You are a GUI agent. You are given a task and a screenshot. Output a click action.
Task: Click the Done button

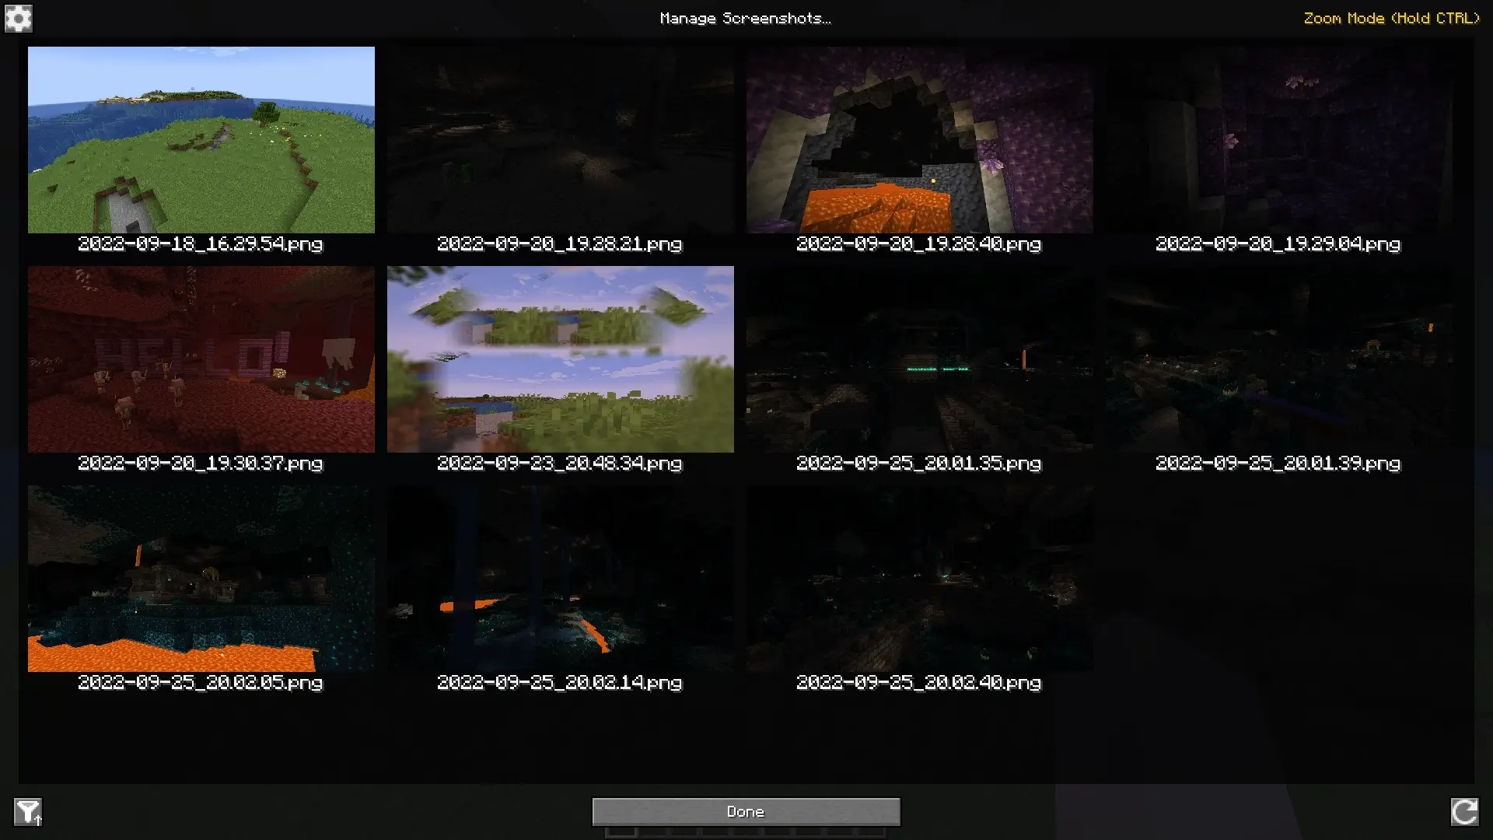746,812
